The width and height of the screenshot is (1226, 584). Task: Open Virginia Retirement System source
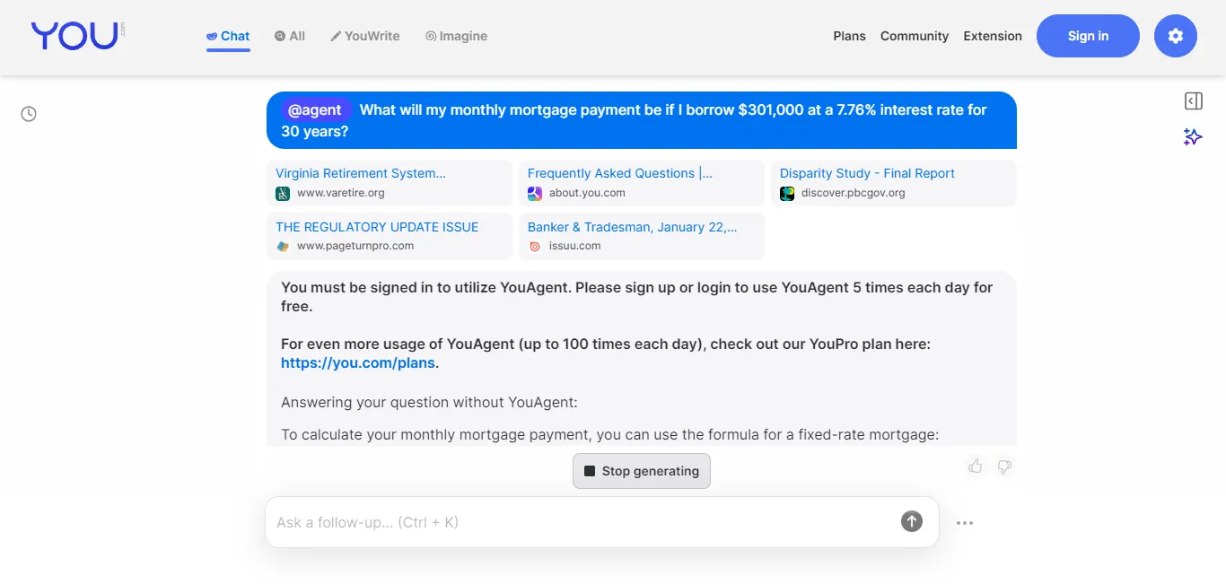[390, 183]
